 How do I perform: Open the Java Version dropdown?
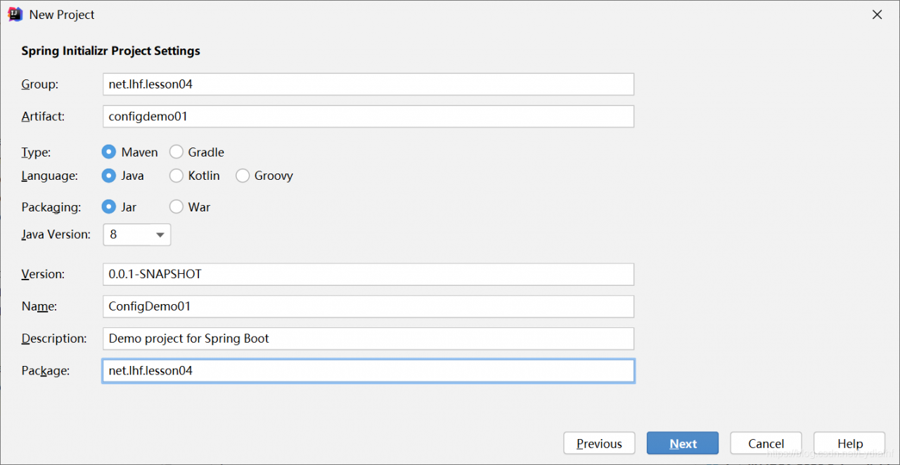137,235
